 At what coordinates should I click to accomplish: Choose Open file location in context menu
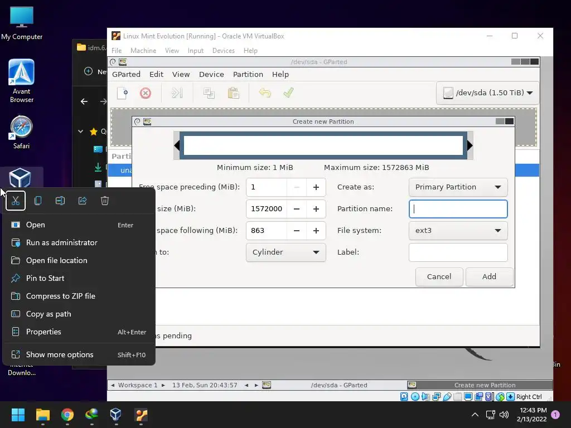coord(79,261)
